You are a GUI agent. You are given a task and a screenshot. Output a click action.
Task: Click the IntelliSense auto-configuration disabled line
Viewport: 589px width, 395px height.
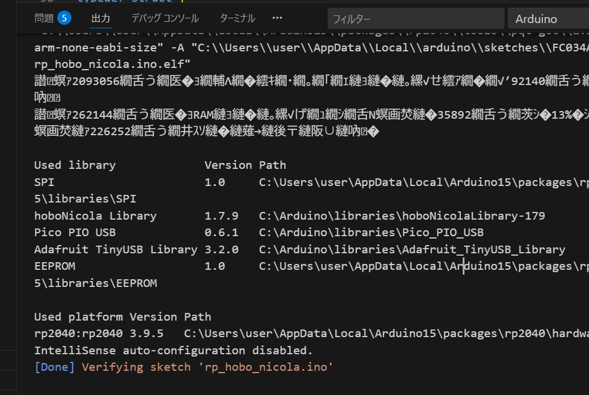[x=174, y=350]
